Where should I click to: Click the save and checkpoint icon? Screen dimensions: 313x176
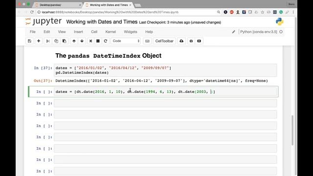point(29,41)
